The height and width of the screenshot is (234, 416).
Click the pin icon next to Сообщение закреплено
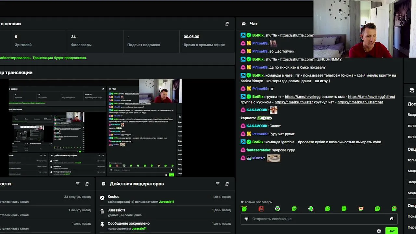(102, 224)
